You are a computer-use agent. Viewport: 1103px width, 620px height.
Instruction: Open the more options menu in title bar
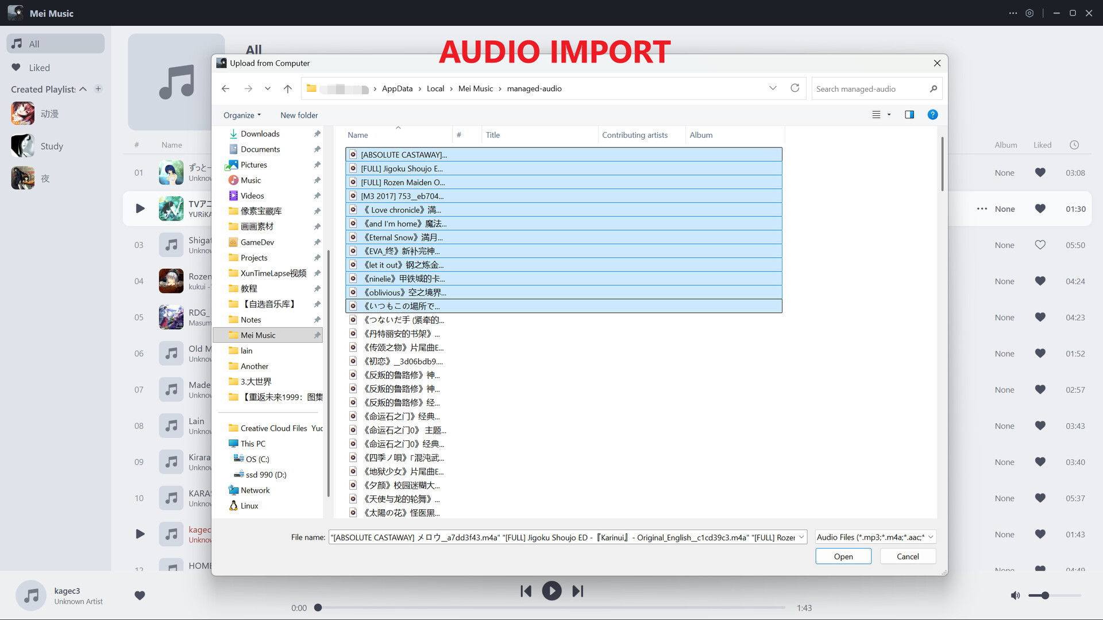click(x=1013, y=13)
